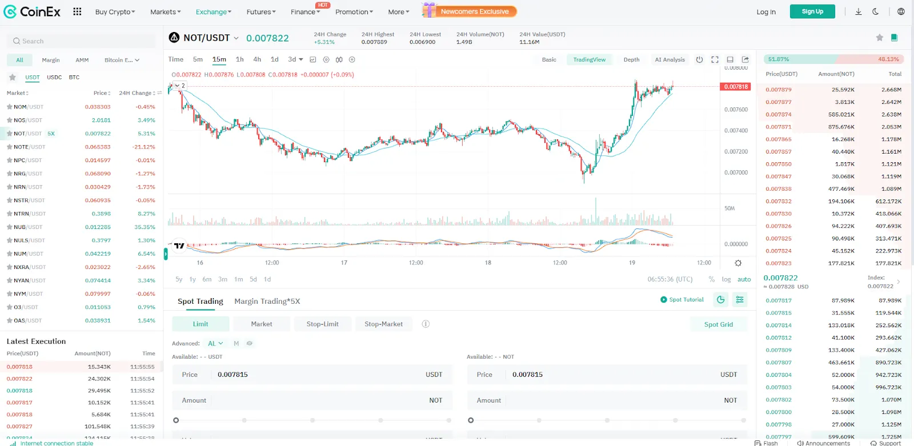This screenshot has height=446, width=914.
Task: Open the green guide book icon
Action: (x=894, y=38)
